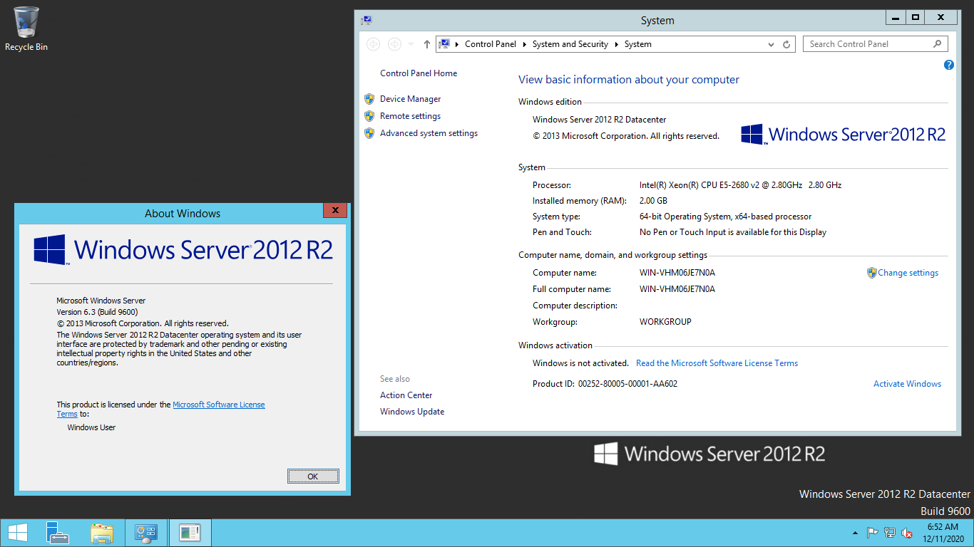Open File Explorer from the taskbar
This screenshot has width=974, height=547.
click(102, 533)
